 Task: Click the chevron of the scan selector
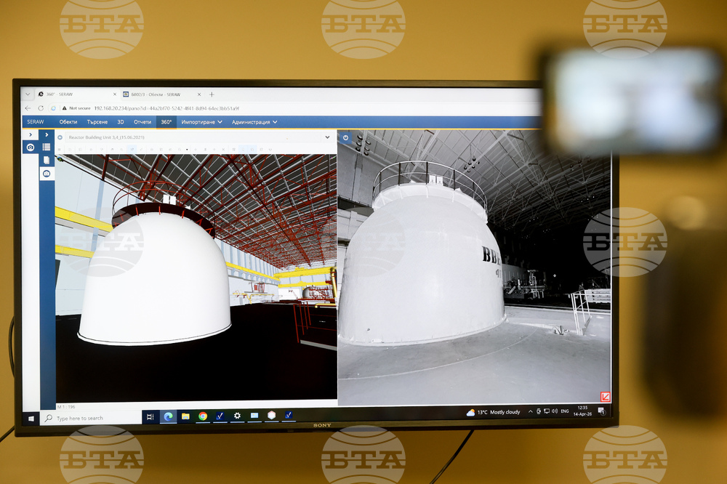click(327, 137)
